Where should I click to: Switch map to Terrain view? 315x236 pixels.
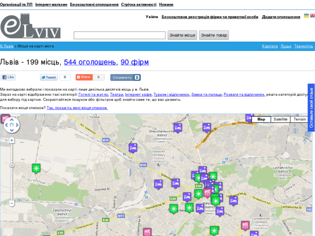[299, 120]
